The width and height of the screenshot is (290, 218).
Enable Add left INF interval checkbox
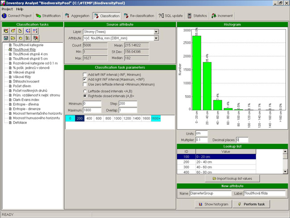85,74
